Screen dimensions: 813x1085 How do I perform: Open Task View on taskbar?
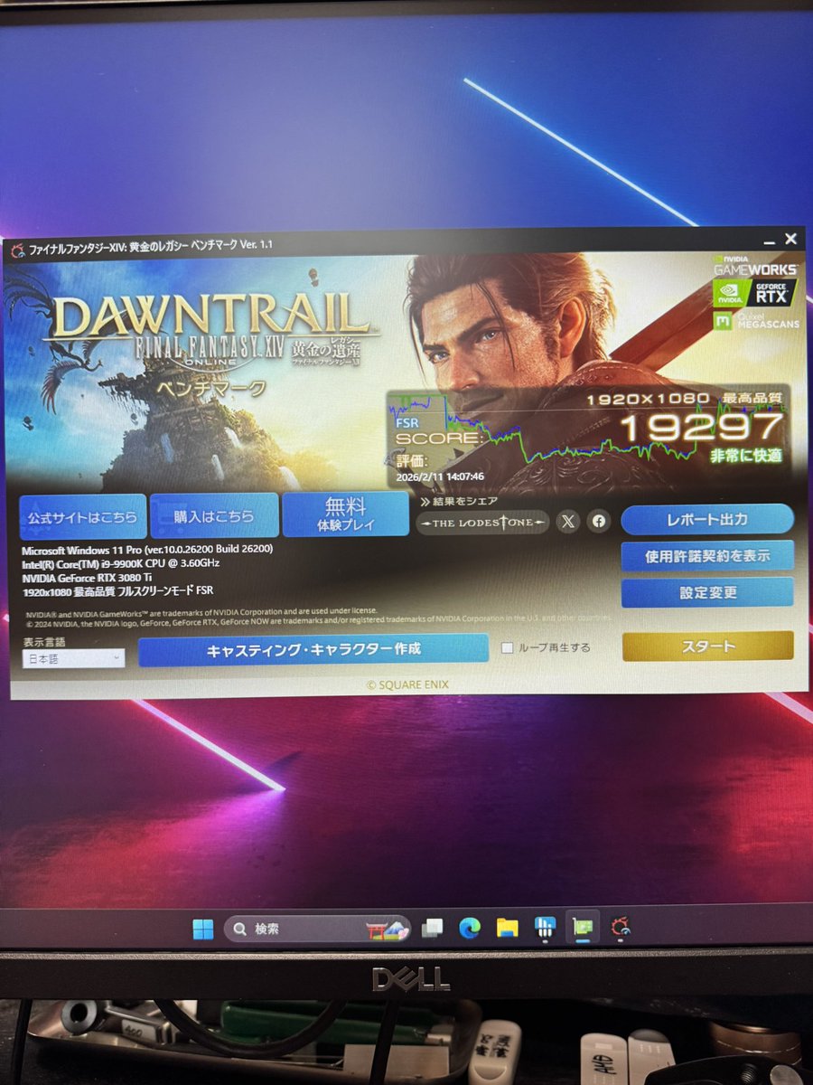[433, 929]
